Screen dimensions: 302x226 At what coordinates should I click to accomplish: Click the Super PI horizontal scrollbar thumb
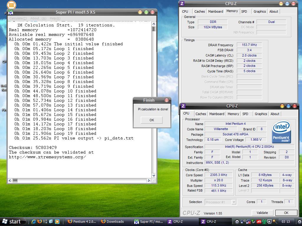15,180
